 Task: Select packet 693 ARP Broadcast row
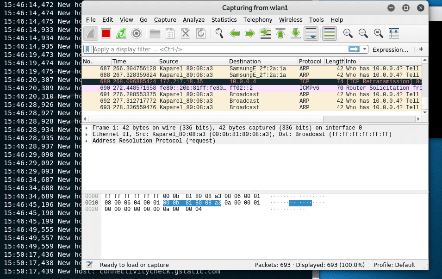tap(252, 107)
